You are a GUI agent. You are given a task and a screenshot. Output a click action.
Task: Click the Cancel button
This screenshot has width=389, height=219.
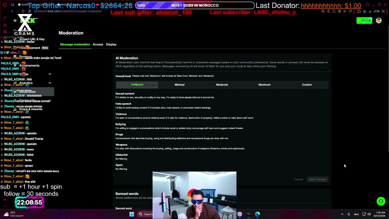coord(298,179)
